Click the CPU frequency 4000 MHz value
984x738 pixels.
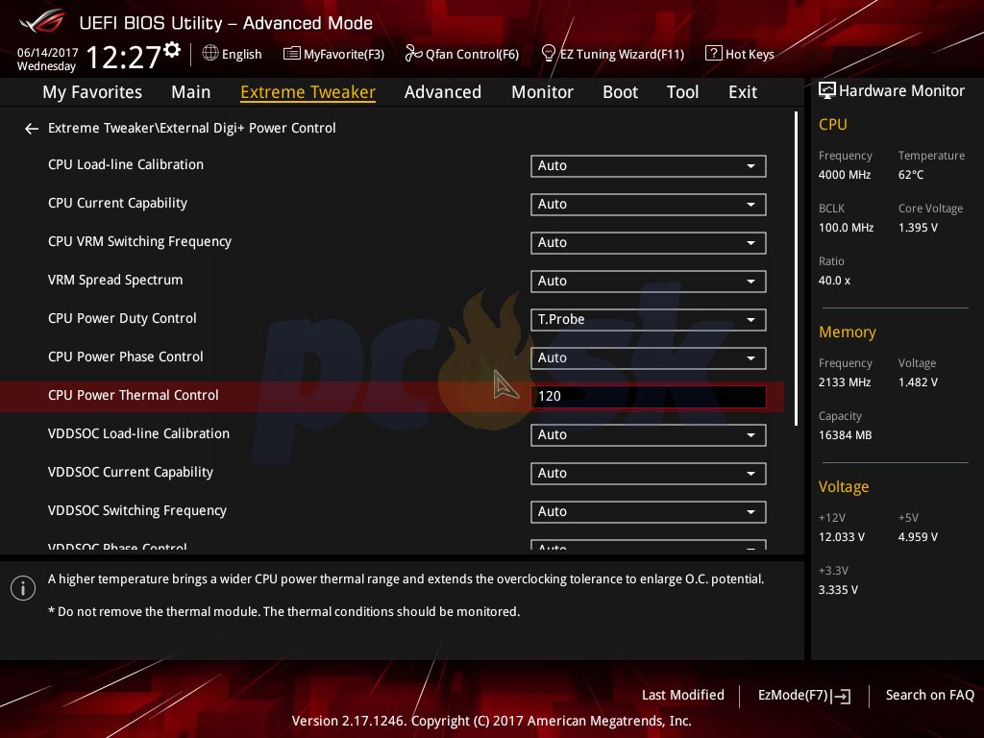(x=845, y=175)
